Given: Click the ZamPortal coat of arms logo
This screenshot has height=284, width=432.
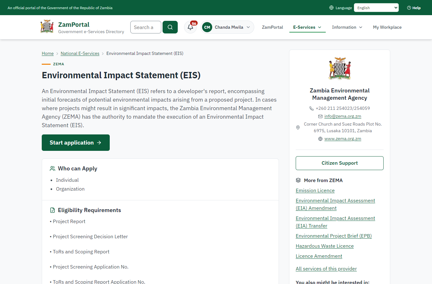Looking at the screenshot, I should (47, 27).
